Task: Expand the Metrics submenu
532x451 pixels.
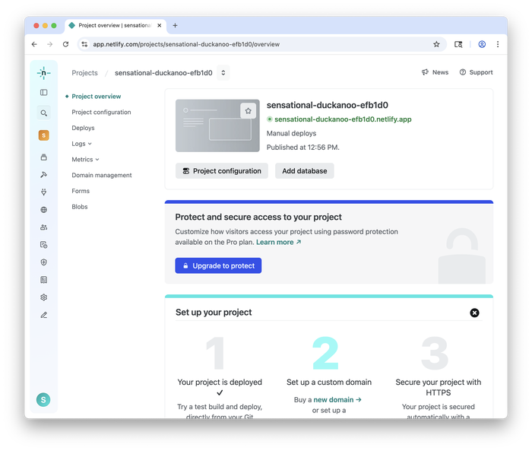Action: [85, 159]
